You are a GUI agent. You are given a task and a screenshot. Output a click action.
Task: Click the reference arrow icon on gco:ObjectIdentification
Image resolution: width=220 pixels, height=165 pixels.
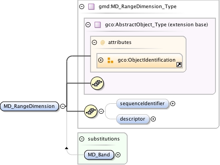[179, 65]
